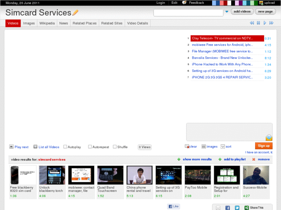Click the rewind playback icon
Image resolution: width=281 pixels, height=210 pixels.
tap(252, 23)
